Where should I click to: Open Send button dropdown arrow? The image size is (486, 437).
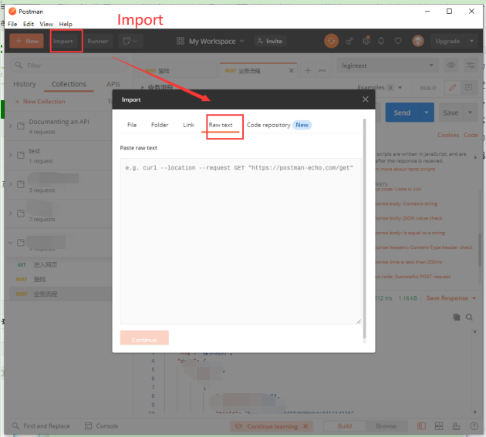(x=427, y=113)
